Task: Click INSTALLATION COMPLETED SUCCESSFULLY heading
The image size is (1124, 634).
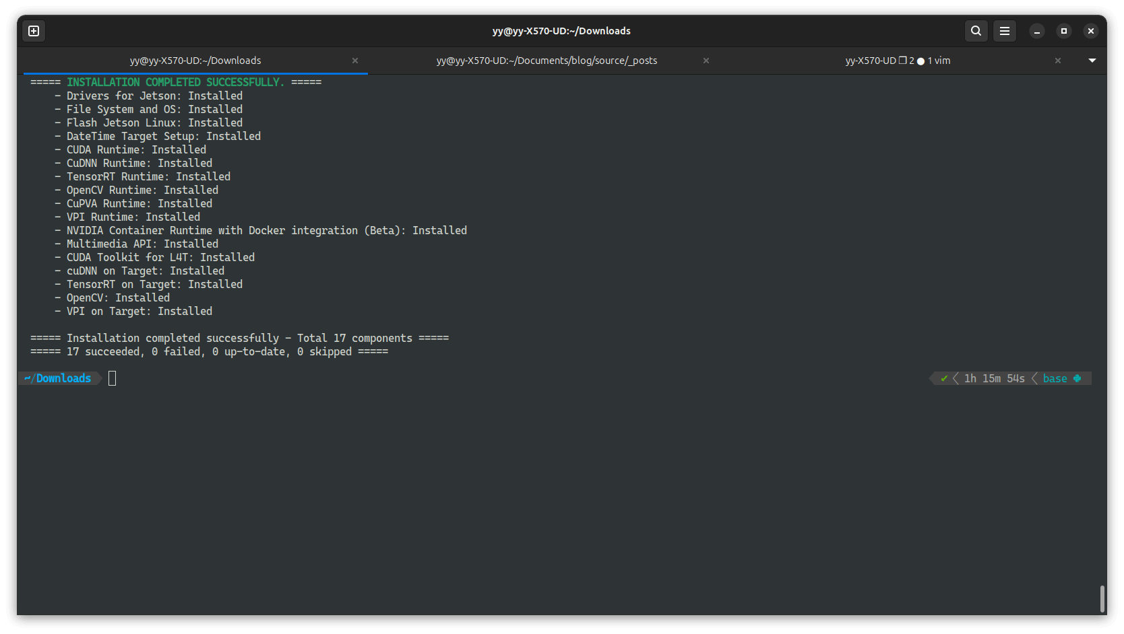Action: click(175, 82)
